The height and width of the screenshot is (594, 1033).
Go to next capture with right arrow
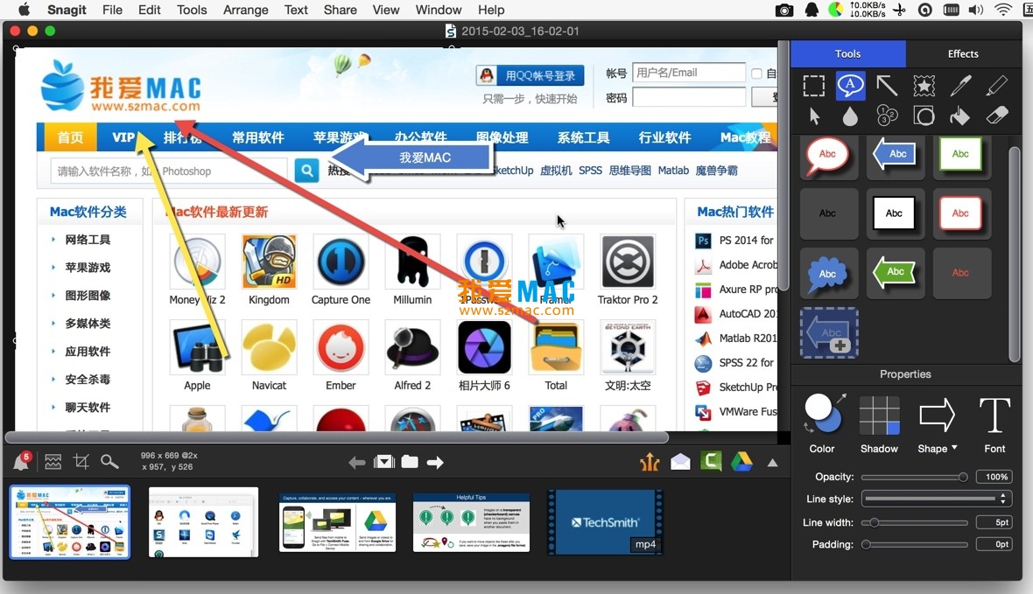(x=435, y=462)
